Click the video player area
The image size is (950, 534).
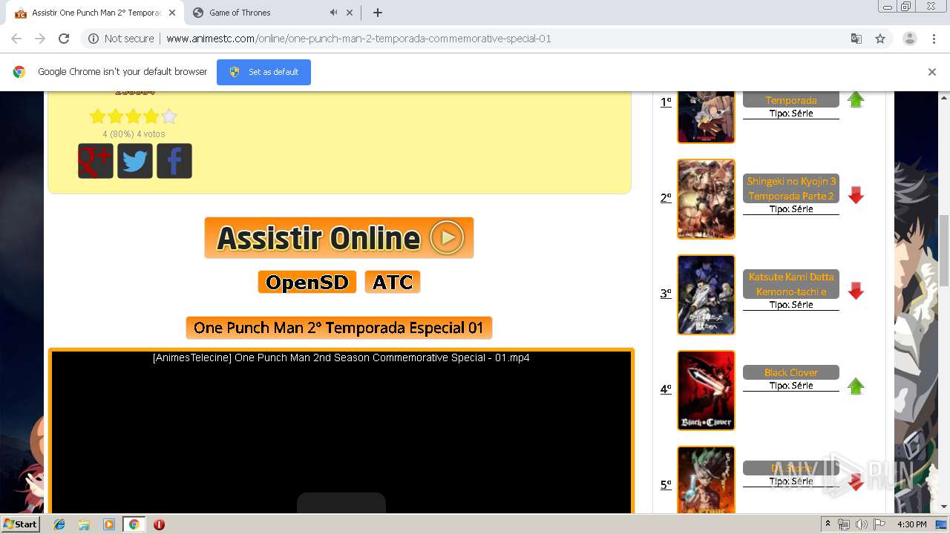point(341,432)
